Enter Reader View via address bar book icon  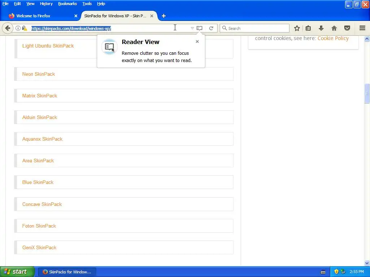199,28
